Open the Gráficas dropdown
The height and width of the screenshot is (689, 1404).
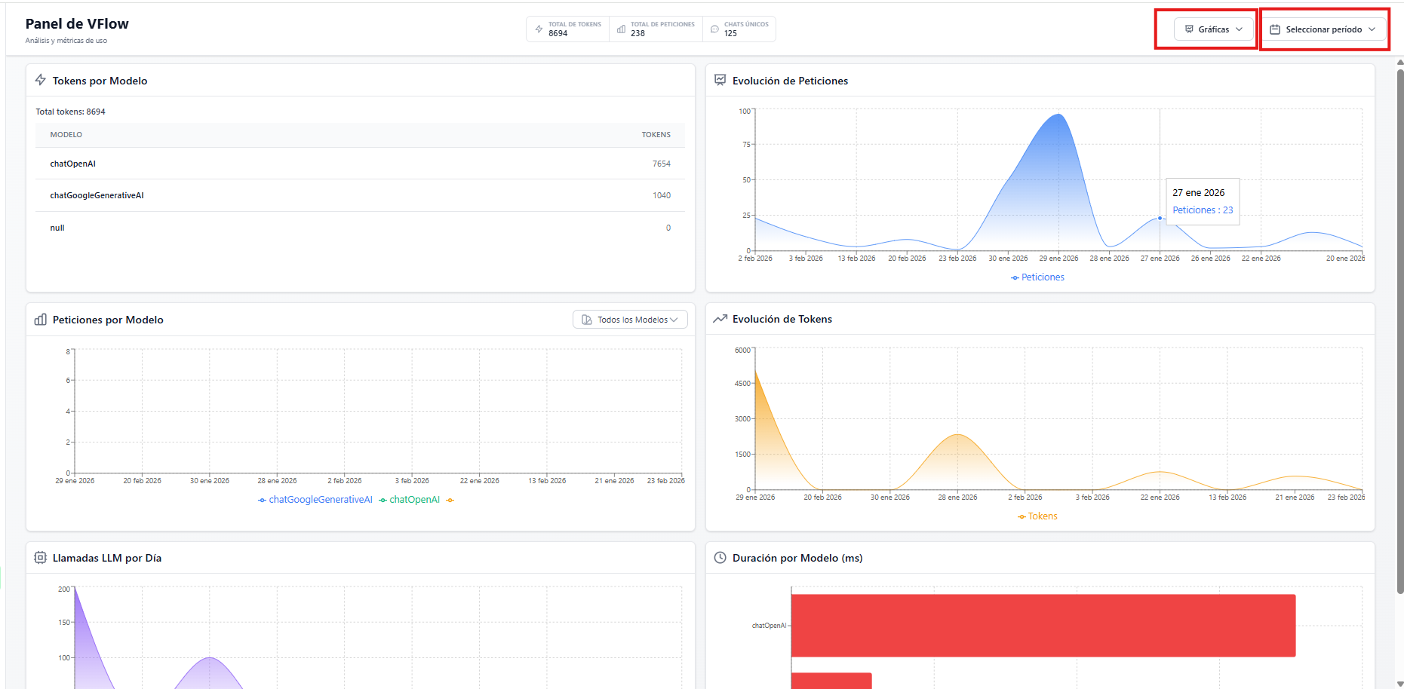[x=1213, y=29]
